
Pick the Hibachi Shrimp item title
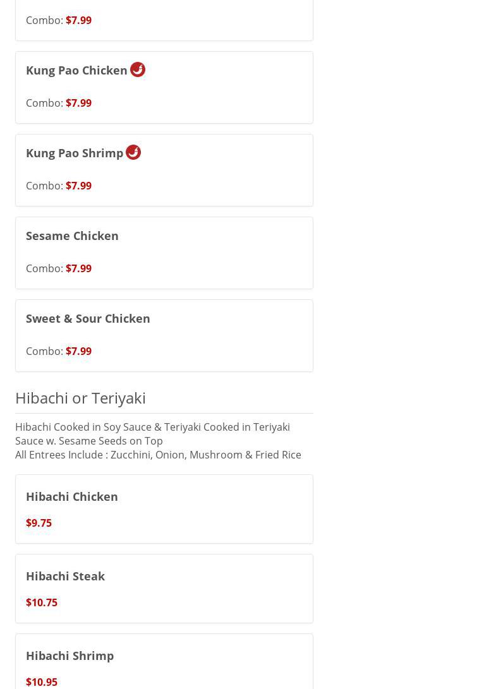(x=70, y=656)
